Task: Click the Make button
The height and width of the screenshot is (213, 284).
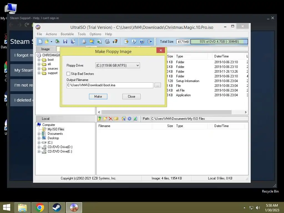Action: click(98, 97)
